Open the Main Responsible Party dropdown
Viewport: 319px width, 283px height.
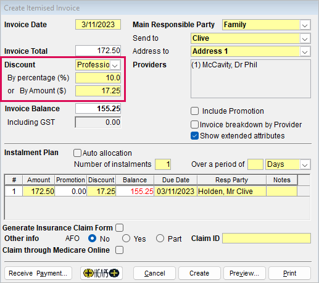coord(305,25)
